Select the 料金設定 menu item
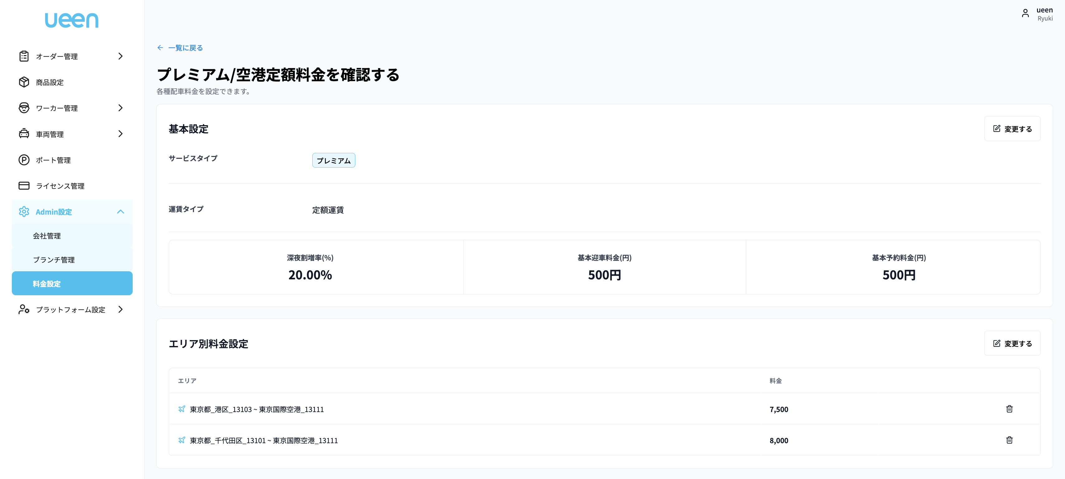This screenshot has width=1065, height=479. coord(72,283)
